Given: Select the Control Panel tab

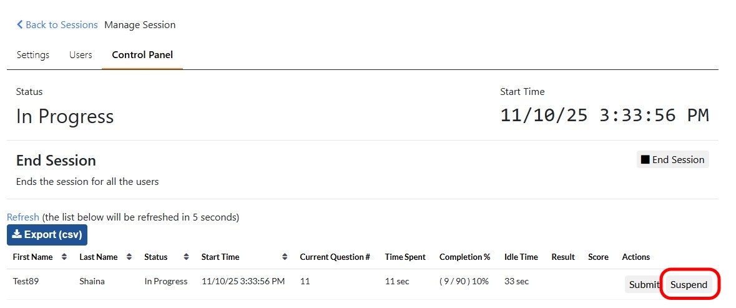Looking at the screenshot, I should click(142, 55).
